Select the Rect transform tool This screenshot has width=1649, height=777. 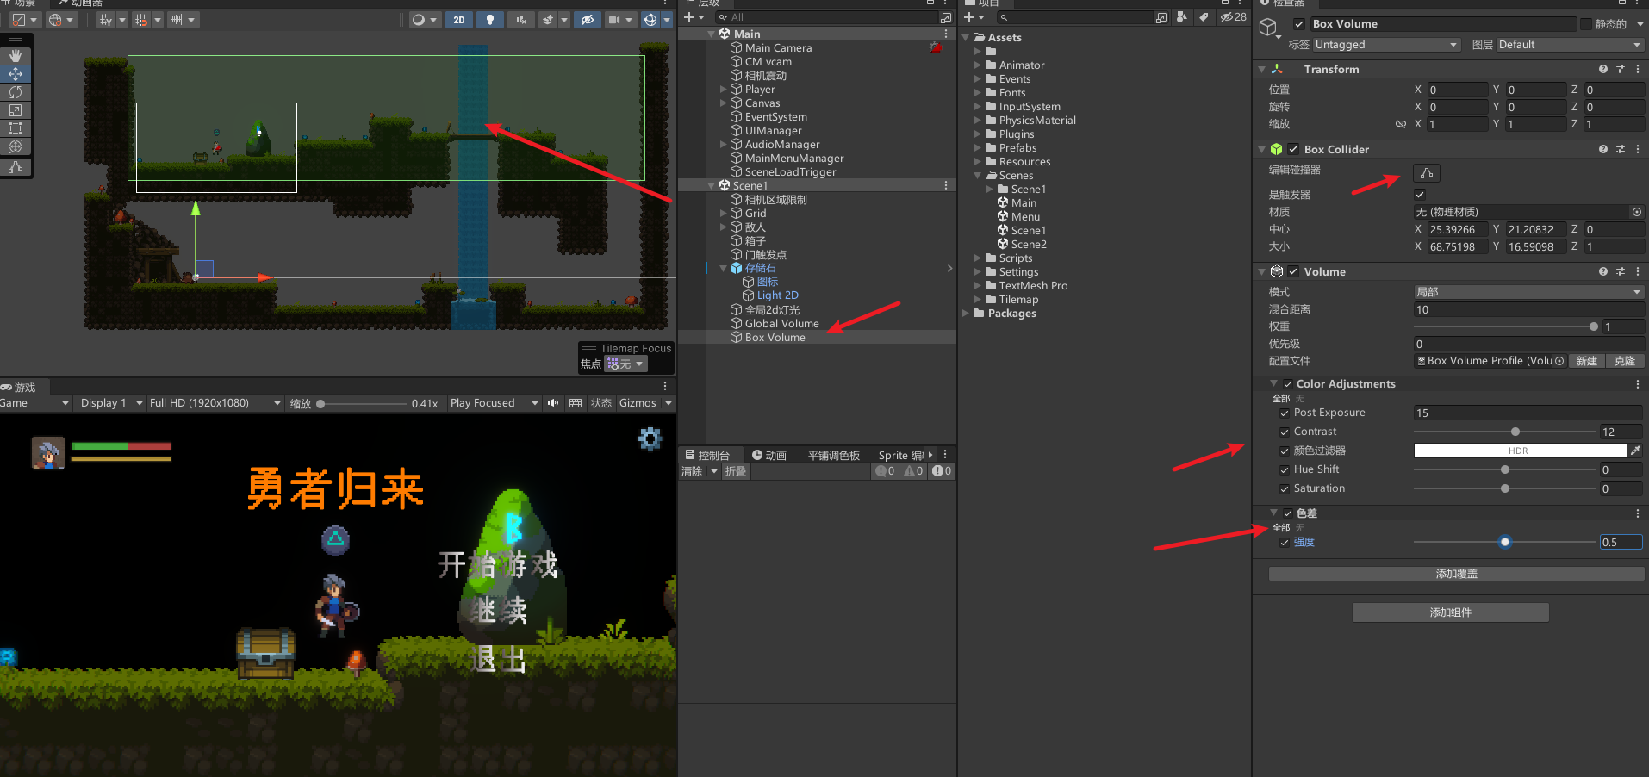point(16,128)
